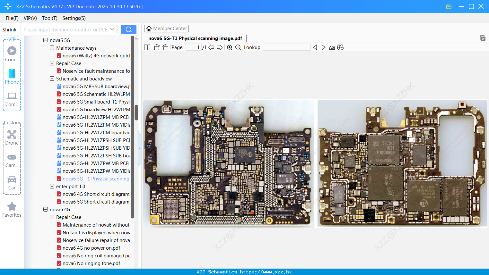The height and width of the screenshot is (275, 489).
Task: Click the panel collapse handle beside the tree
Action: tap(140, 148)
